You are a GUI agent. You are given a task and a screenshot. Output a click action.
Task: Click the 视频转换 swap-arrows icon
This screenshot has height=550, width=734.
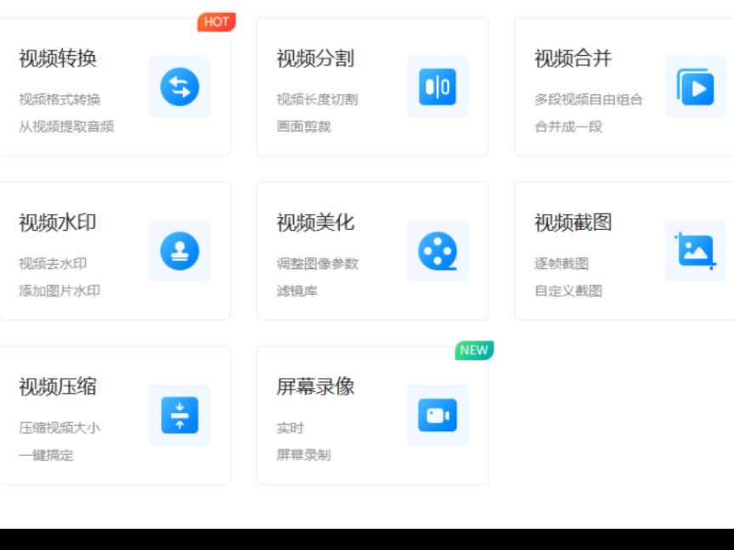click(x=180, y=87)
